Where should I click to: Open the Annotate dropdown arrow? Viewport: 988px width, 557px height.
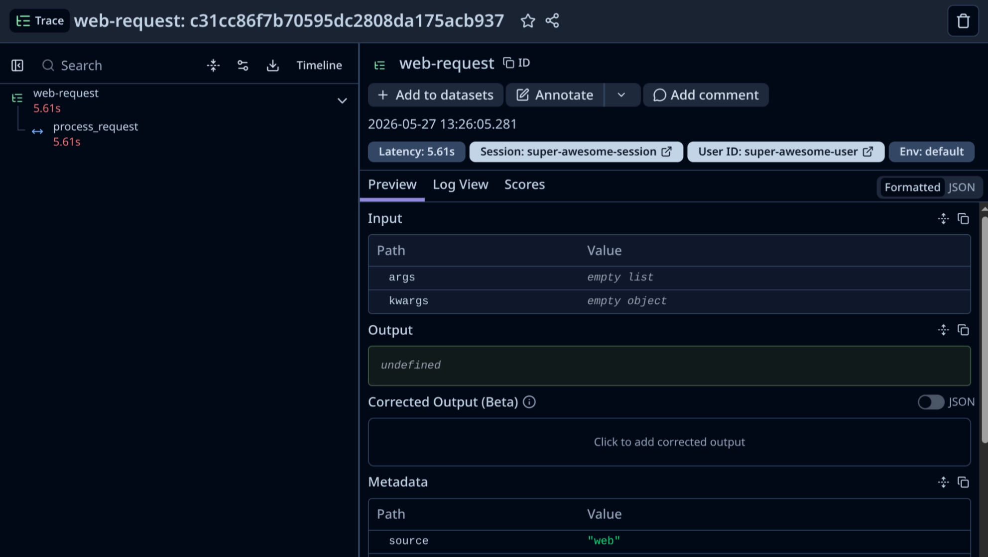click(x=621, y=95)
